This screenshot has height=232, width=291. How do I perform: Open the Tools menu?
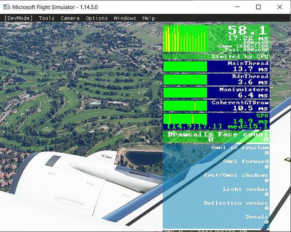(46, 18)
